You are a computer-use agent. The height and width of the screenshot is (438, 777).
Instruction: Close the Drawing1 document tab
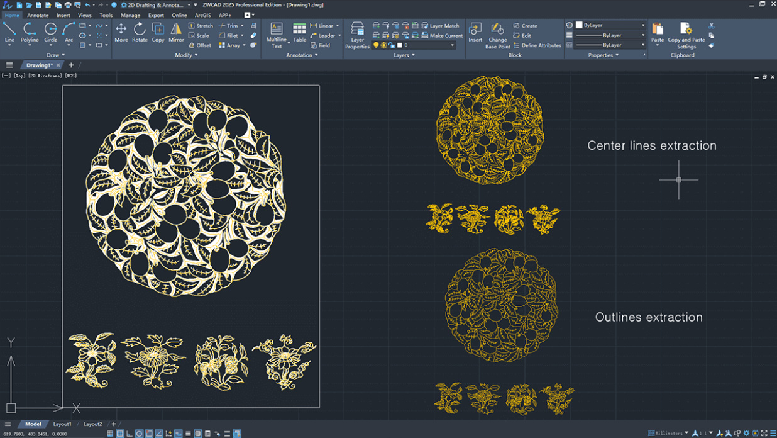tap(58, 65)
